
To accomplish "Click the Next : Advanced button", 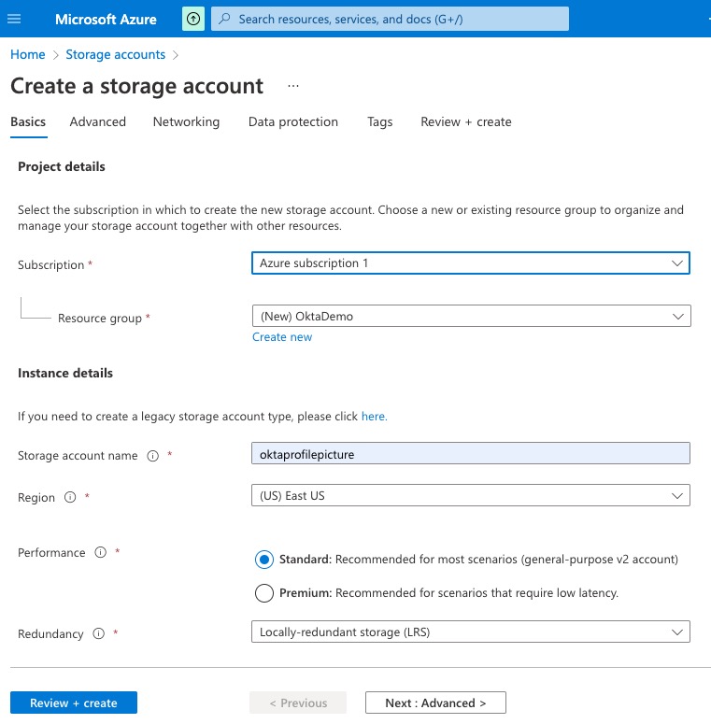I will [435, 703].
